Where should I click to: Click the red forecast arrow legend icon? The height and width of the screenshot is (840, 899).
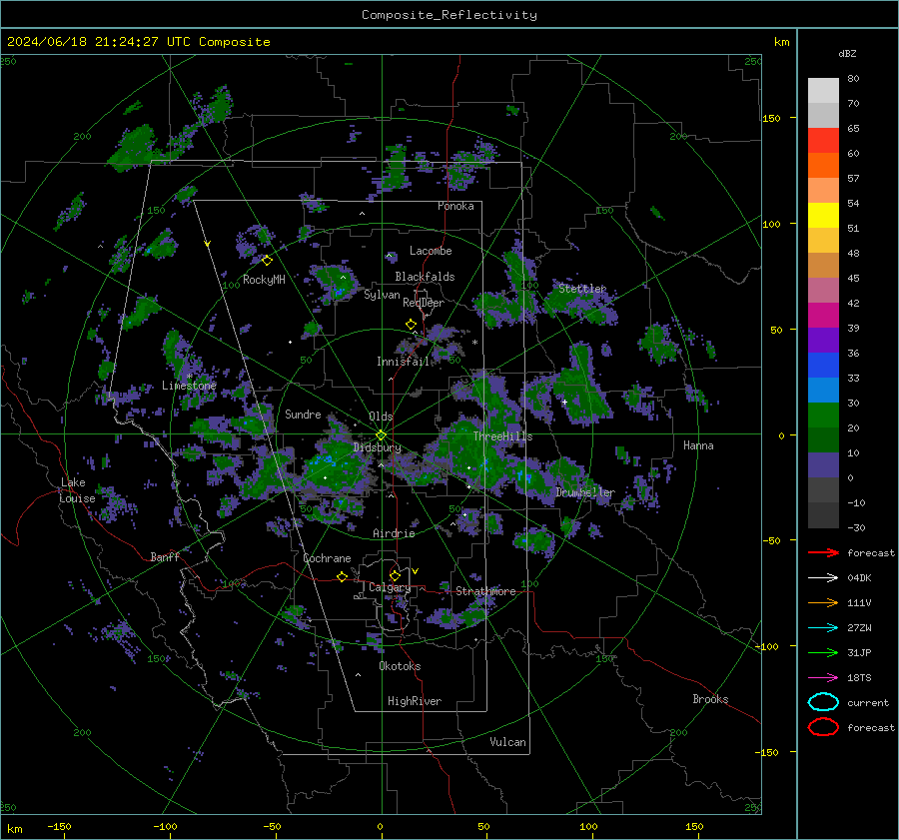coord(823,552)
